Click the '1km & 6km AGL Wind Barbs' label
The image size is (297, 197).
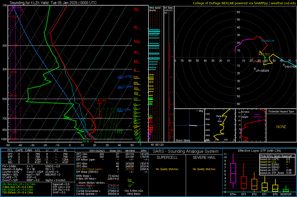134,192
